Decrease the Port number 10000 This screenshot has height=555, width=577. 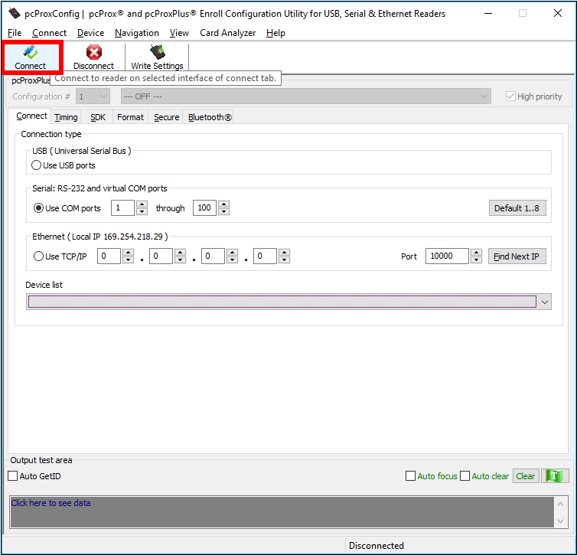pyautogui.click(x=477, y=260)
